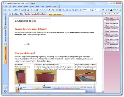
Task: Click the Clip screen clipping button
Action: point(66,10)
